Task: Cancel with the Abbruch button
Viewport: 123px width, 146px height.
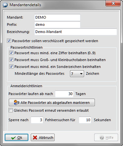Action: click(x=43, y=138)
